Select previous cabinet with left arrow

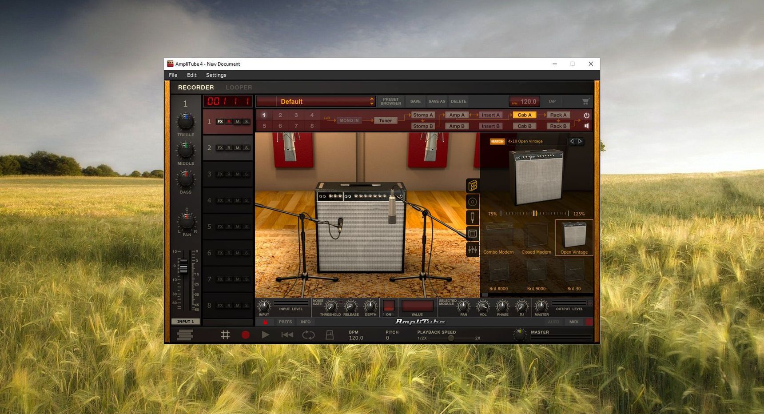pyautogui.click(x=572, y=141)
